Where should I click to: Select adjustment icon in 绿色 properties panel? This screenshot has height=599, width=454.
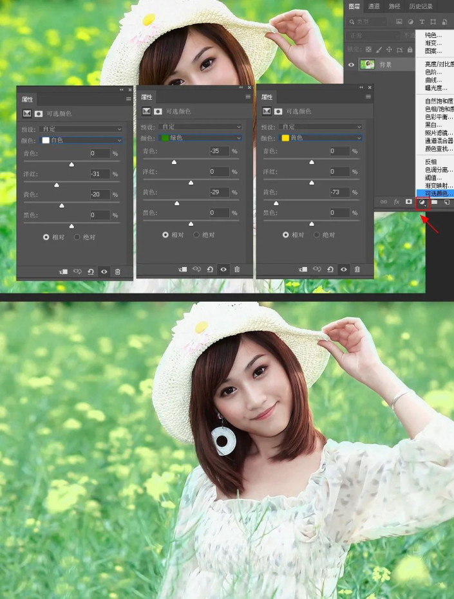pos(146,111)
